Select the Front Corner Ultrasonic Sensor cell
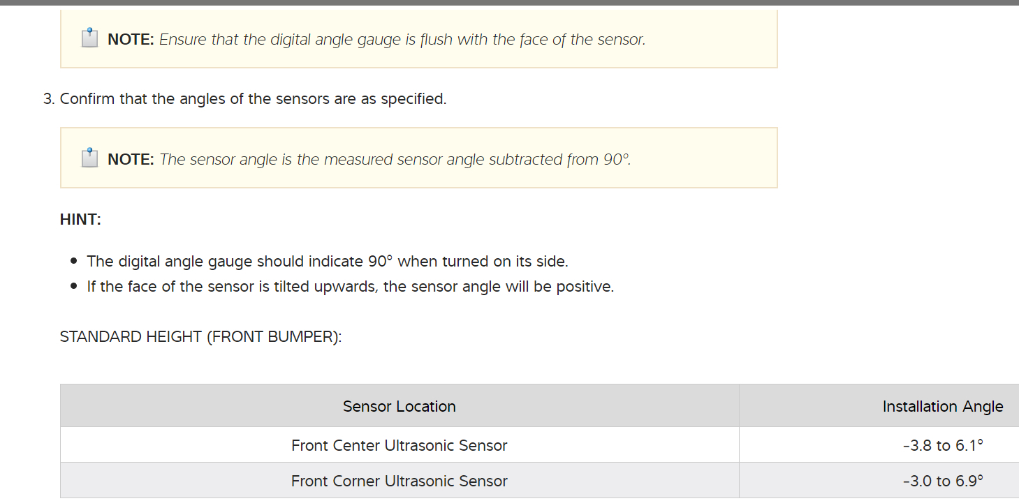 coord(399,481)
